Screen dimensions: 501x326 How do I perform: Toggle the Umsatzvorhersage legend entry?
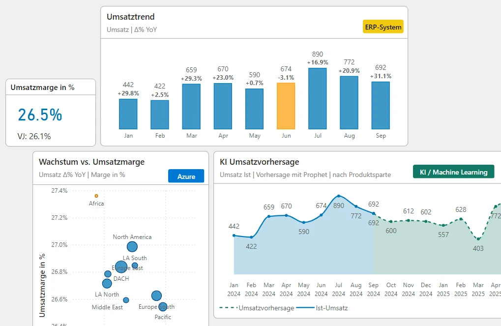click(x=257, y=308)
